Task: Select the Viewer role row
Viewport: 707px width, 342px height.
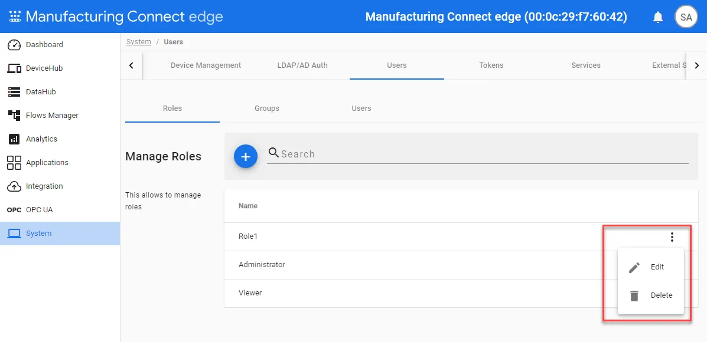Action: coord(461,294)
